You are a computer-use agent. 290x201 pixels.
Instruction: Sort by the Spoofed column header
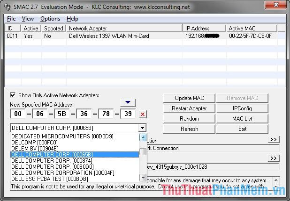(x=53, y=28)
